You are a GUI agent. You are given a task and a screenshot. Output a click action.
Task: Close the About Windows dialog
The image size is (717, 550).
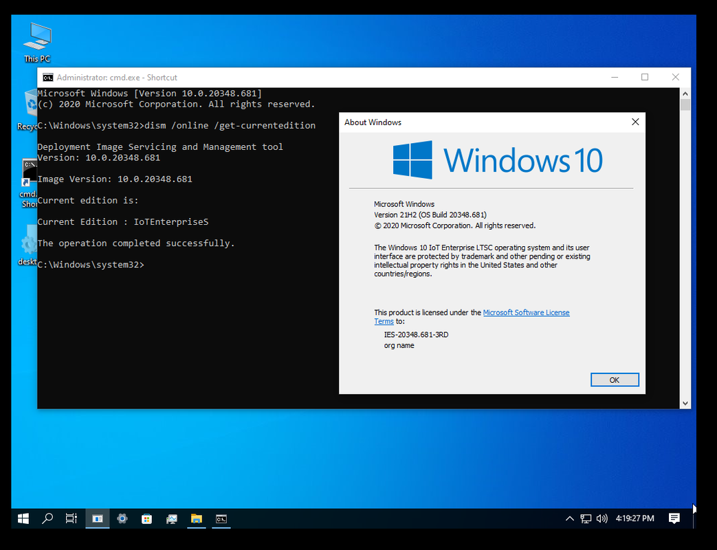tap(635, 122)
